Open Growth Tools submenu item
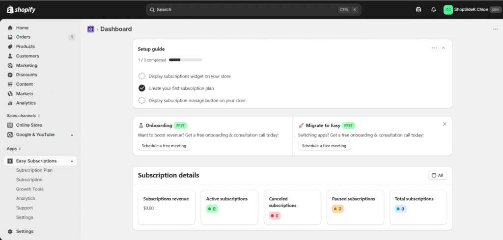Viewport: 503px width, 240px height. [x=30, y=189]
